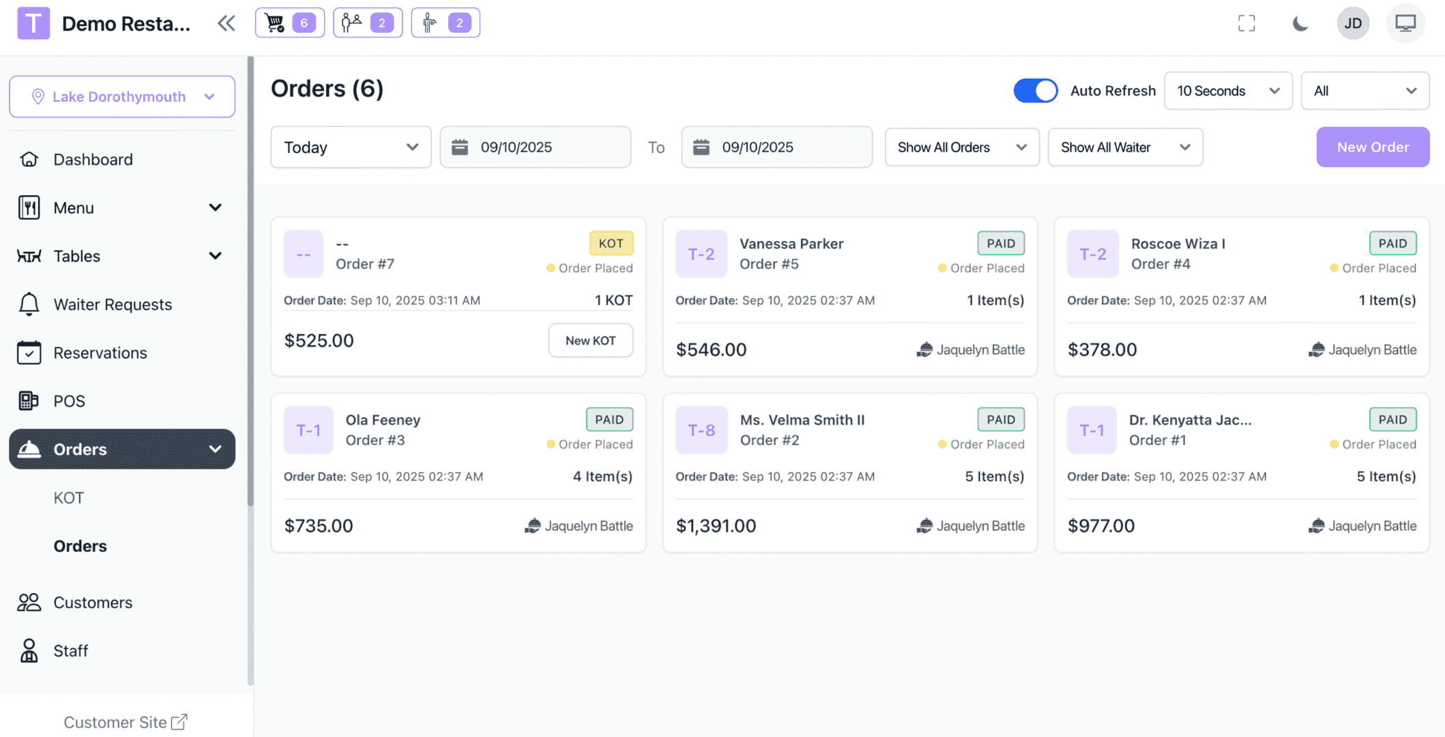Screen dimensions: 1445x737
Task: Click the New Order button
Action: 1372,147
